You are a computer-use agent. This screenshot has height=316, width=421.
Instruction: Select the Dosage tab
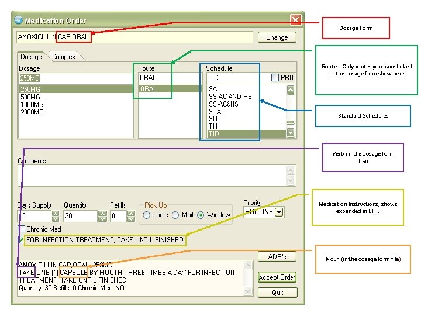click(31, 57)
